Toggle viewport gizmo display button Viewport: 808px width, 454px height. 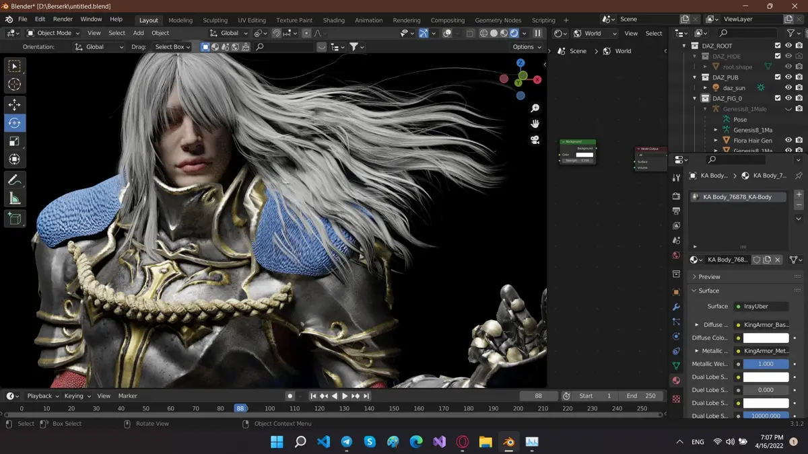click(424, 33)
